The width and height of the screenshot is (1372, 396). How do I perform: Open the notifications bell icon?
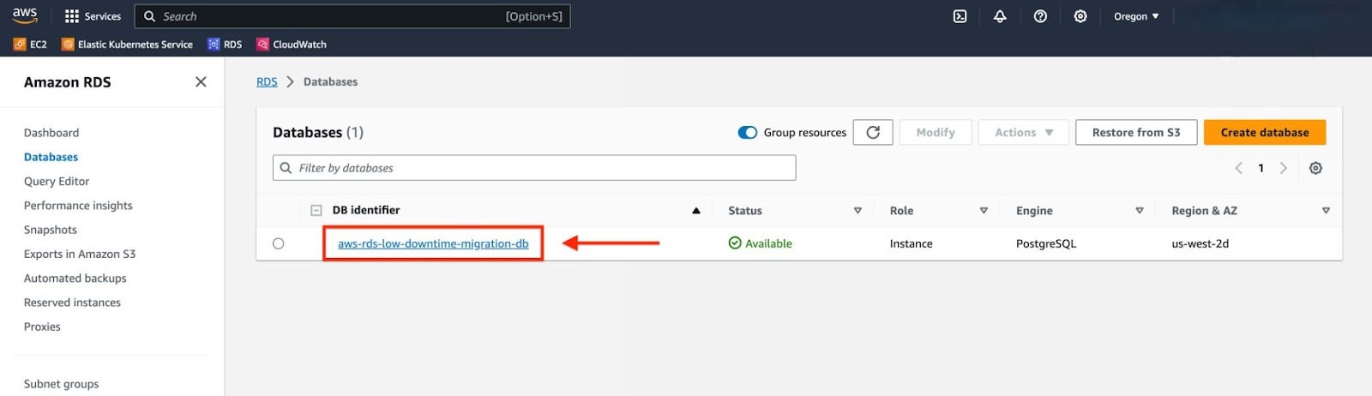point(1000,16)
